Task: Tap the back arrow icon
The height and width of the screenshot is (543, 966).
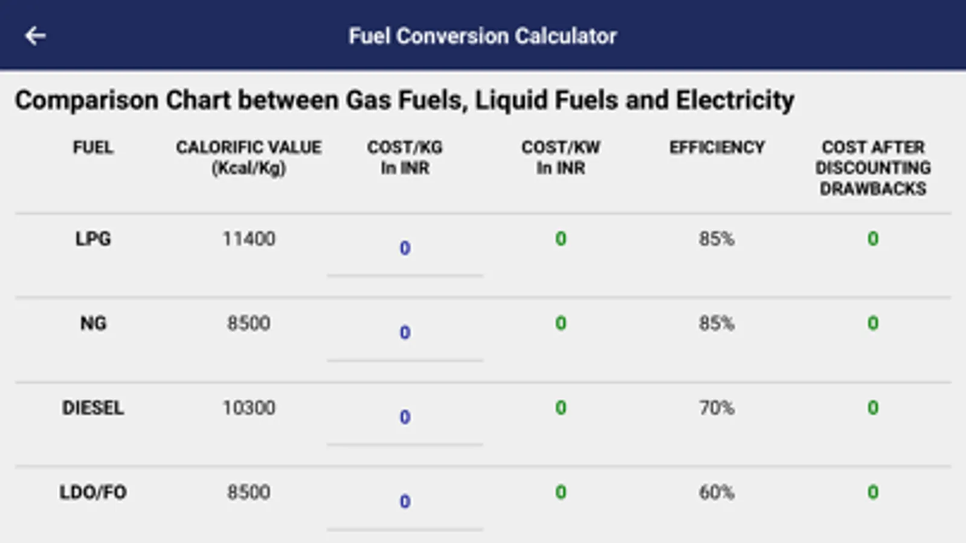Action: click(x=35, y=36)
